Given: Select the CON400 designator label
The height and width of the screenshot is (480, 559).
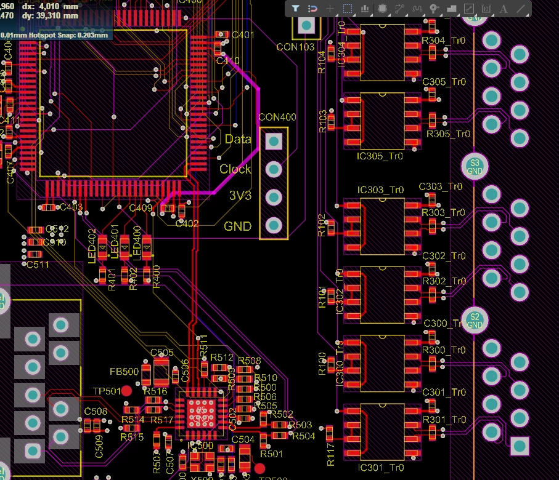Looking at the screenshot, I should coord(277,117).
